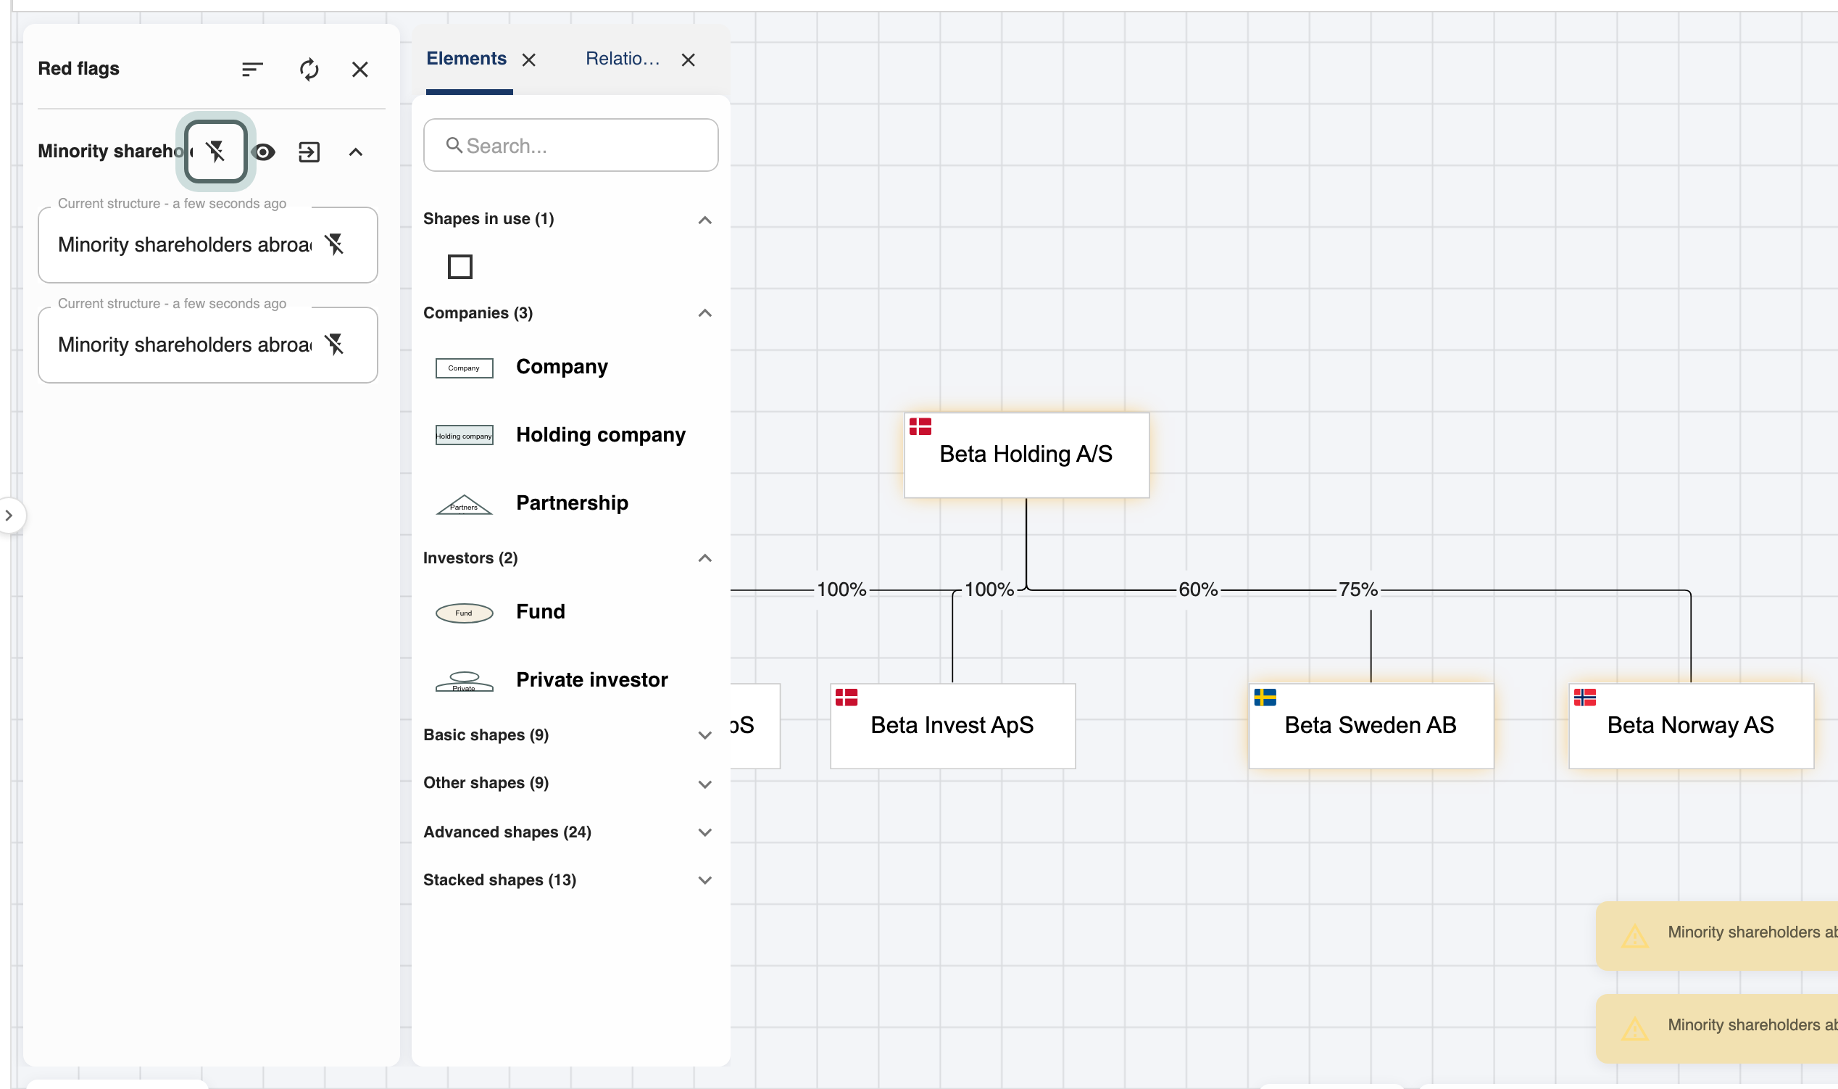Click the 75% ownership label
The image size is (1838, 1089).
[1357, 589]
